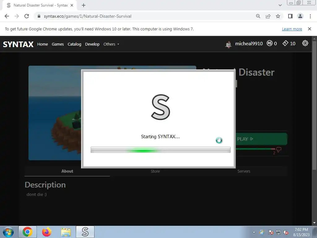This screenshot has height=238, width=317.
Task: Click the thumbs down dislike icon
Action: click(x=279, y=150)
